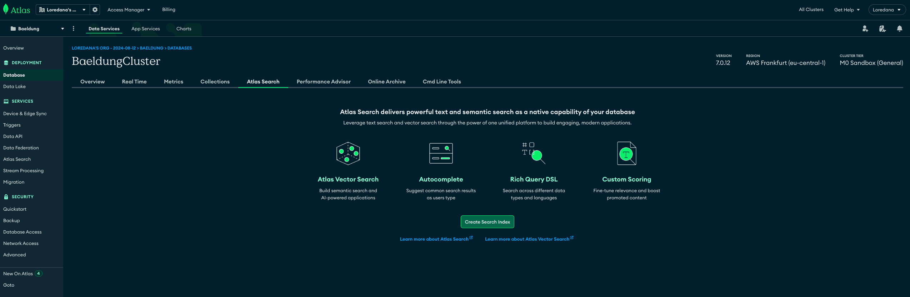Screen dimensions: 910x297
Task: Click Autocomplete heading text
Action: pyautogui.click(x=441, y=179)
